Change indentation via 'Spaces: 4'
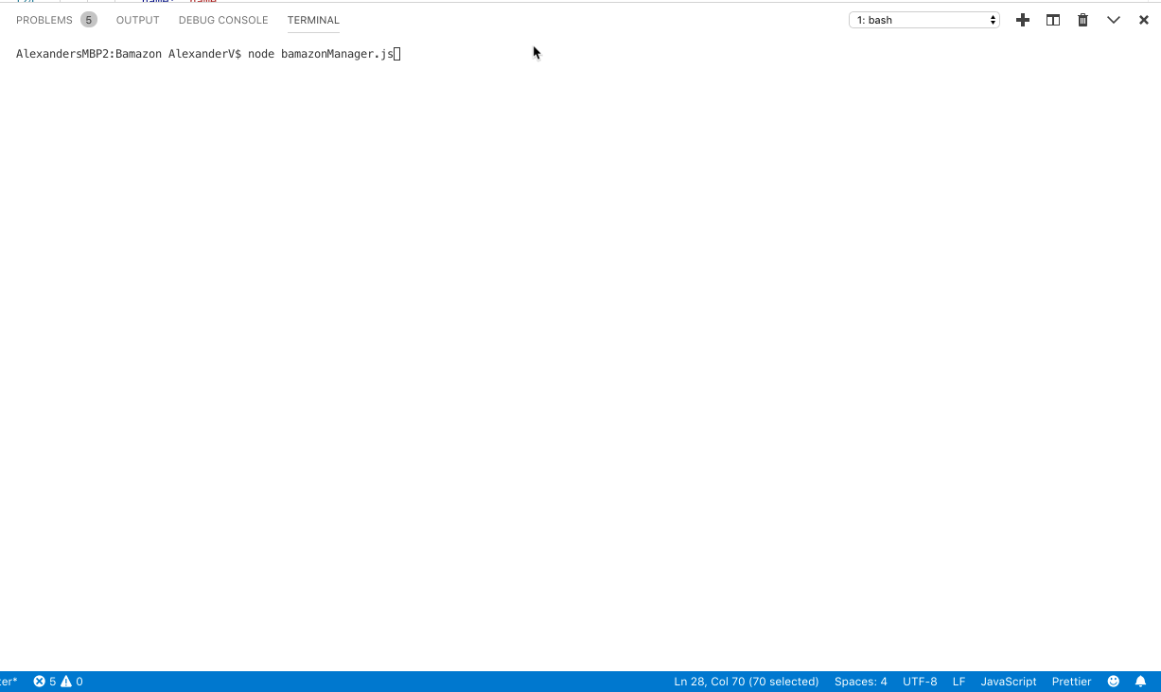 pyautogui.click(x=861, y=682)
